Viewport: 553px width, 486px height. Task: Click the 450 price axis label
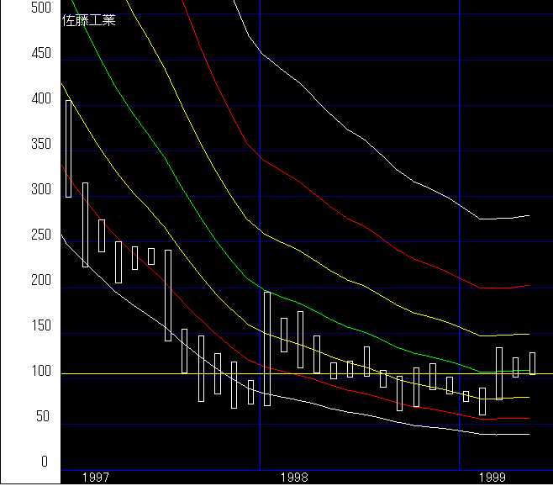(x=40, y=53)
